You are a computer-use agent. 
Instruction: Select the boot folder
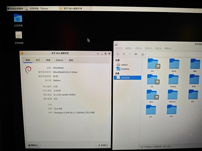coord(174,65)
